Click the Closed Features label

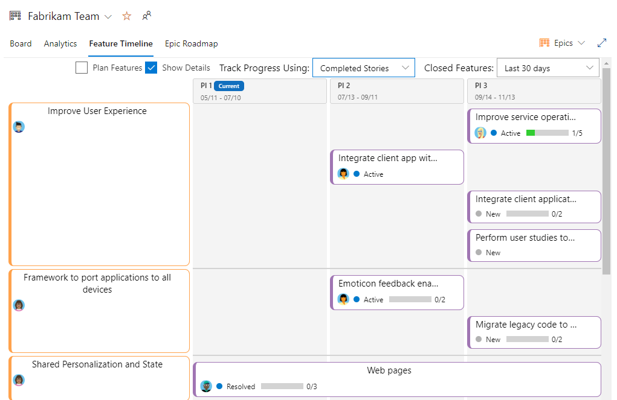459,68
